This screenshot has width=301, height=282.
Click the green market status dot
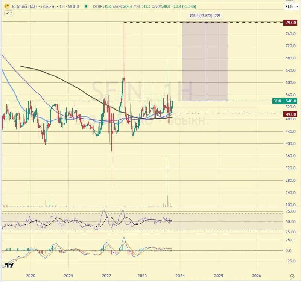(87, 6)
